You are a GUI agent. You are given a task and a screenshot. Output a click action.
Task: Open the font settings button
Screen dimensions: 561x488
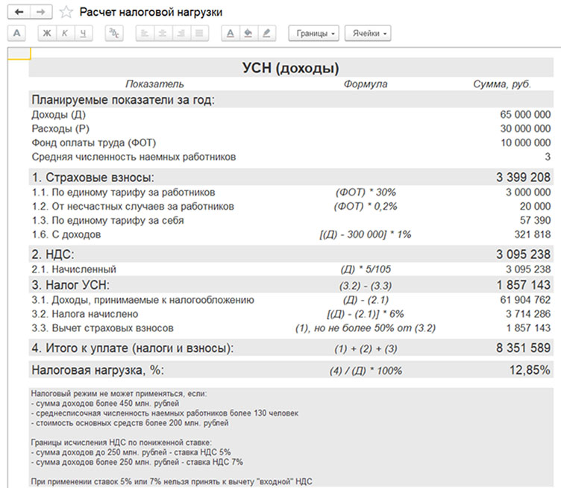[17, 34]
